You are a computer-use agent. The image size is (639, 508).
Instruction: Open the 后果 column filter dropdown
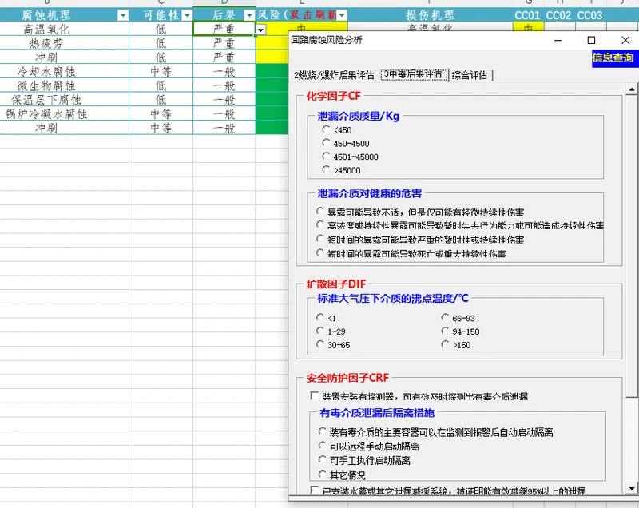249,15
